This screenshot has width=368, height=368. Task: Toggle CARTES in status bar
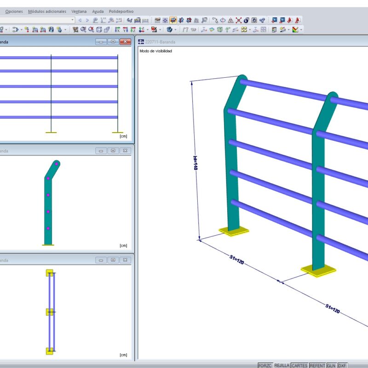[299, 365]
